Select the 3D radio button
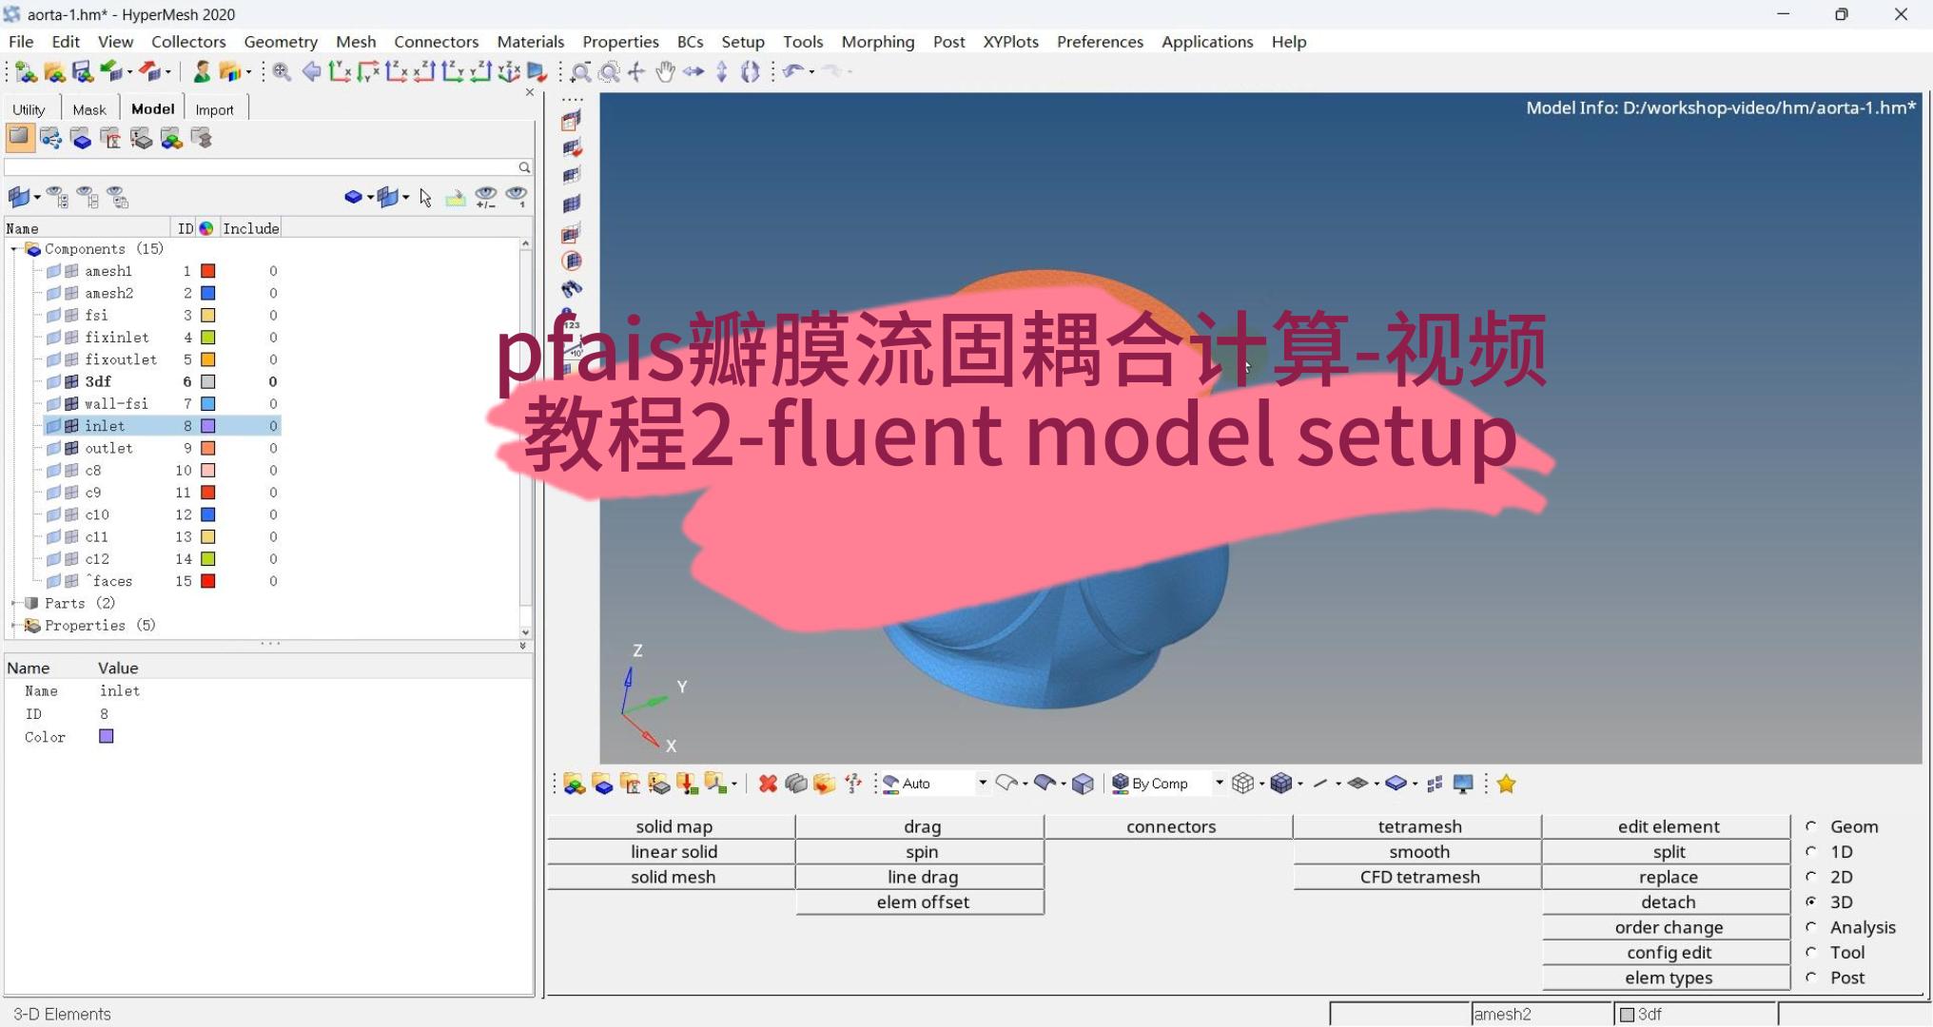 [x=1811, y=901]
